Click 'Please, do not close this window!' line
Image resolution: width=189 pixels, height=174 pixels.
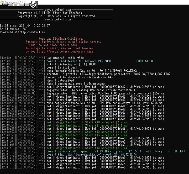pyautogui.click(x=52, y=45)
